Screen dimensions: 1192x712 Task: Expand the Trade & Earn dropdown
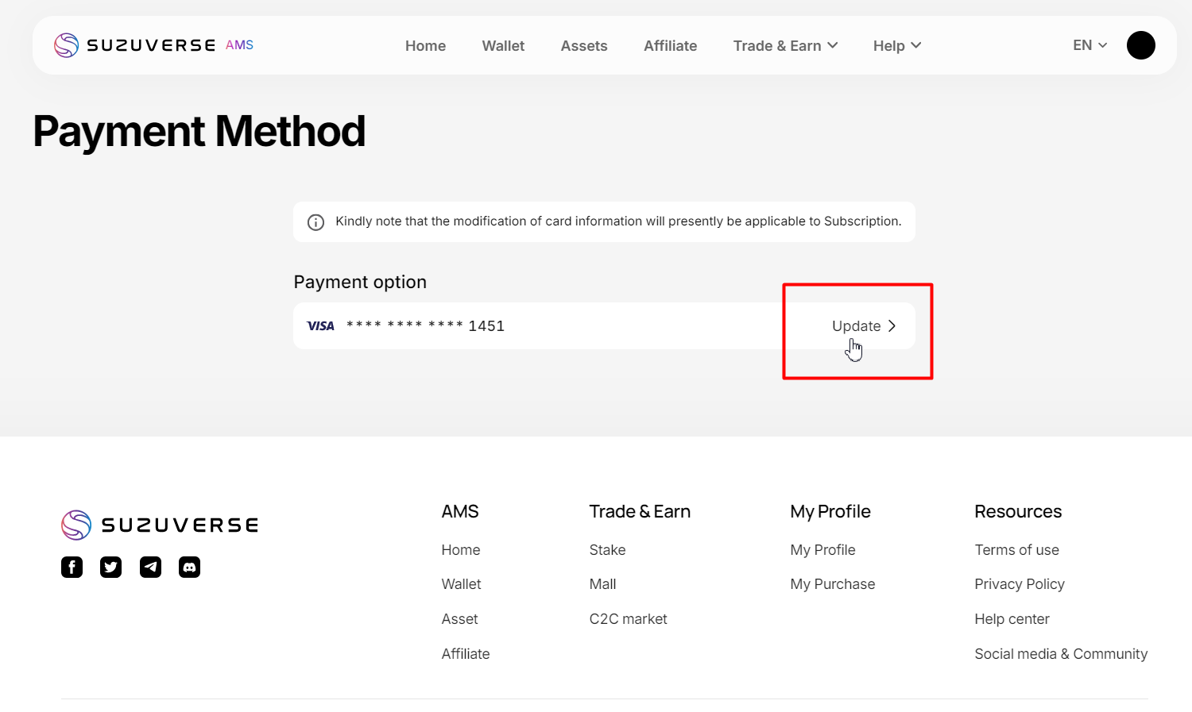point(785,46)
